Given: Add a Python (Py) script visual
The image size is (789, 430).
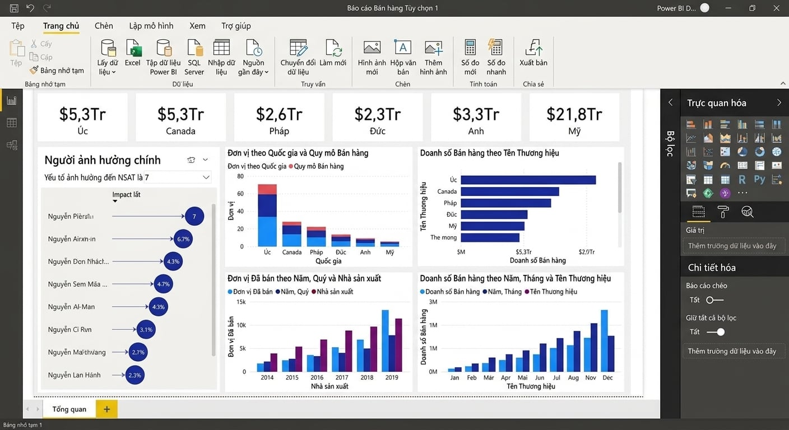Looking at the screenshot, I should pyautogui.click(x=759, y=179).
